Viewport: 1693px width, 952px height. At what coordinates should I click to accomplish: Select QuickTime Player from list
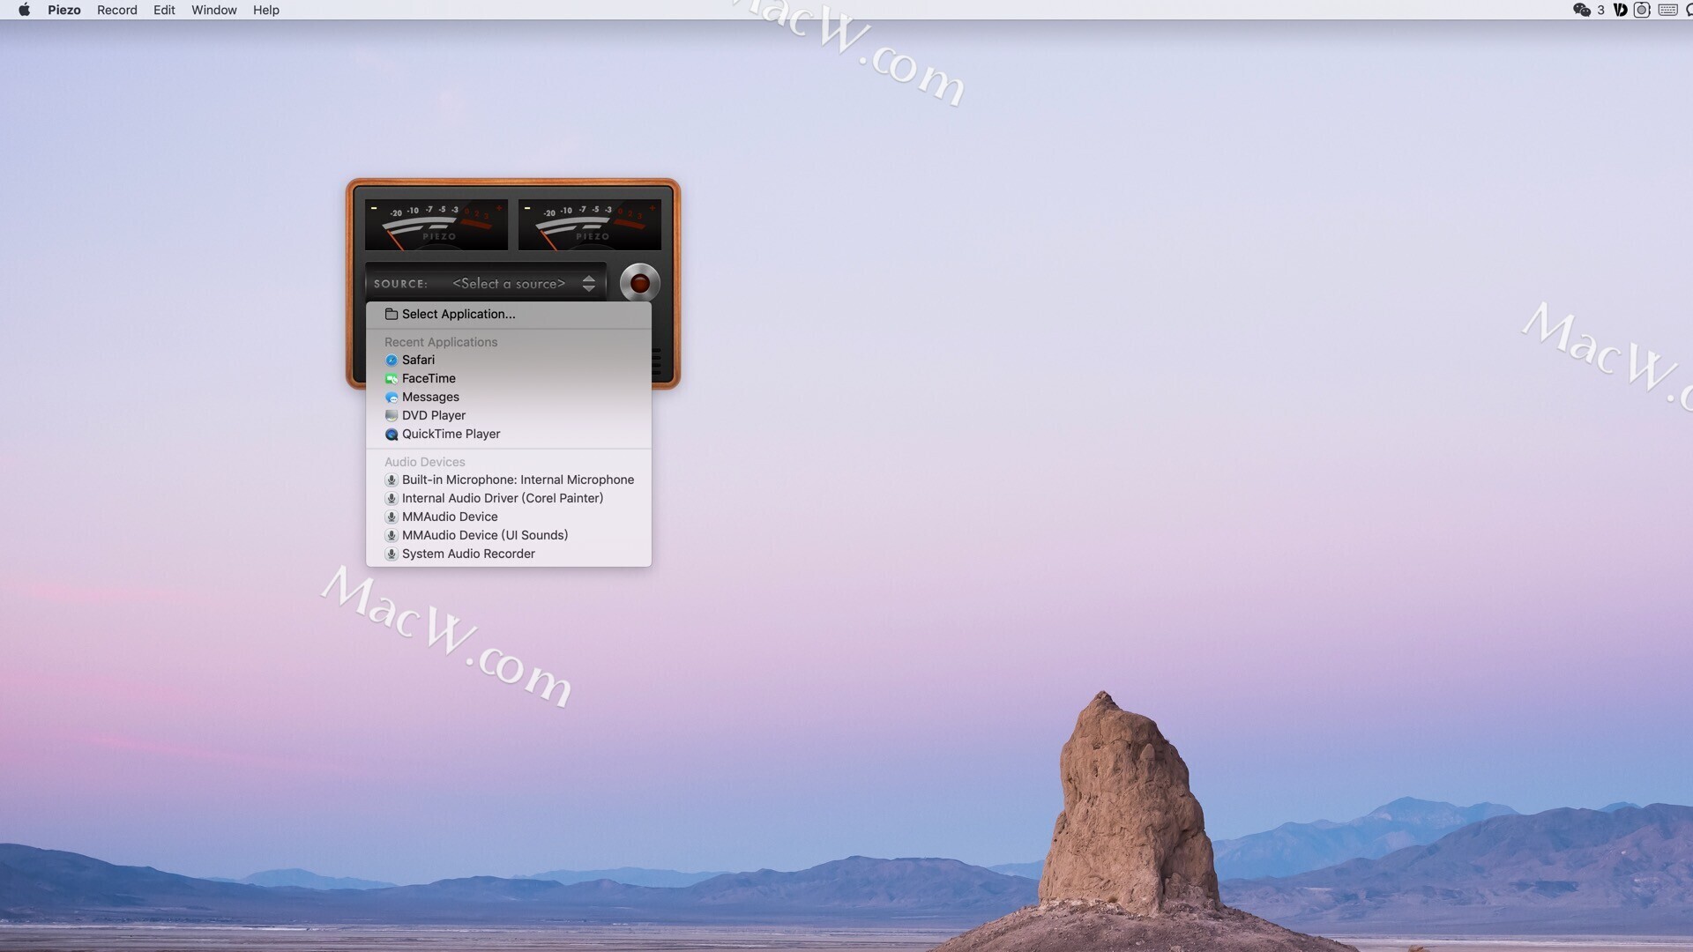pos(509,434)
